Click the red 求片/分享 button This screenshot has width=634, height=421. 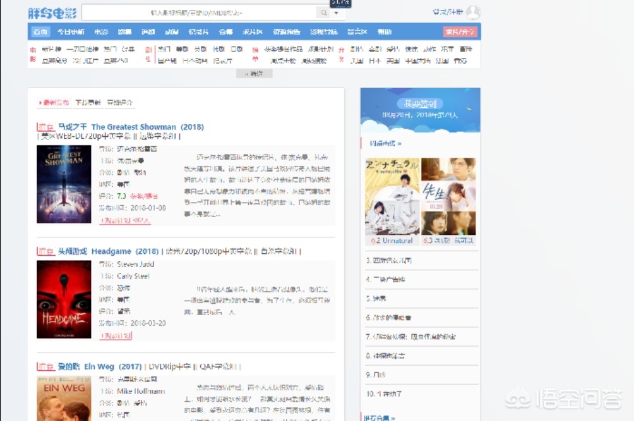point(460,32)
